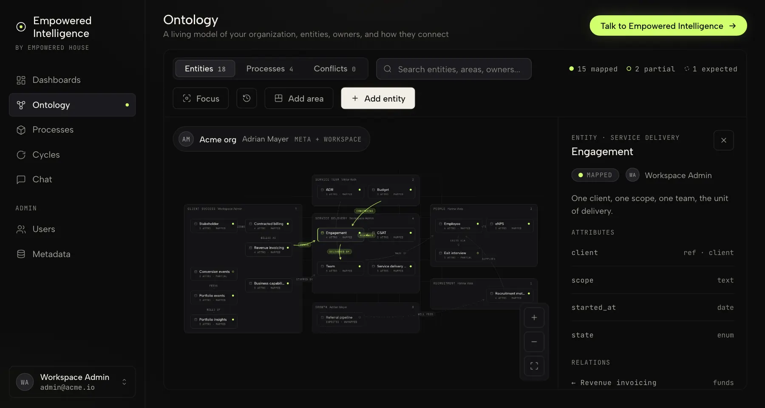
Task: Select the Budget entity node
Action: click(391, 192)
